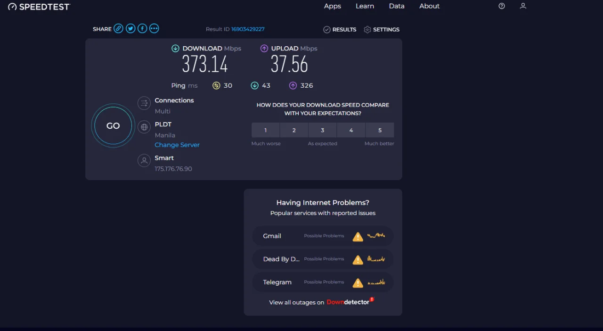Open the Data menu
Screen dimensions: 603x331
tap(397, 6)
